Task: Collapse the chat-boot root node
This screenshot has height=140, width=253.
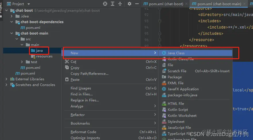Action: (x=6, y=11)
